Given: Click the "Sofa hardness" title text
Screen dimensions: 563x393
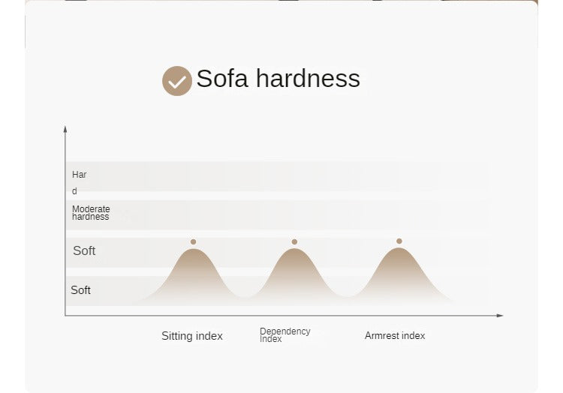Looking at the screenshot, I should tap(278, 79).
